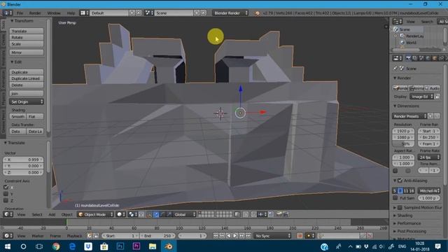Toggle snapping with the magnet icon
The height and width of the screenshot is (252, 448).
tap(253, 214)
